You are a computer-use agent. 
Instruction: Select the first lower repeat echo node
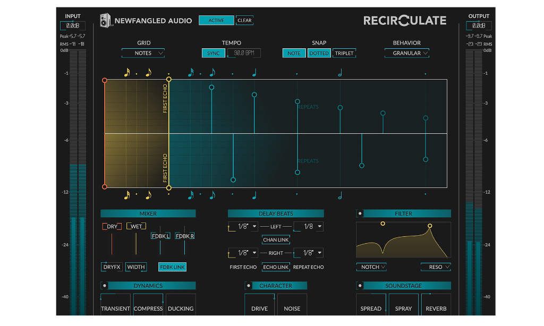233,179
